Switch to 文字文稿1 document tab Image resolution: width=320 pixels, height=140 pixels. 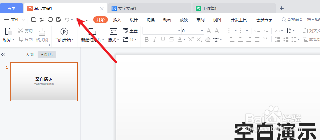pyautogui.click(x=150, y=9)
